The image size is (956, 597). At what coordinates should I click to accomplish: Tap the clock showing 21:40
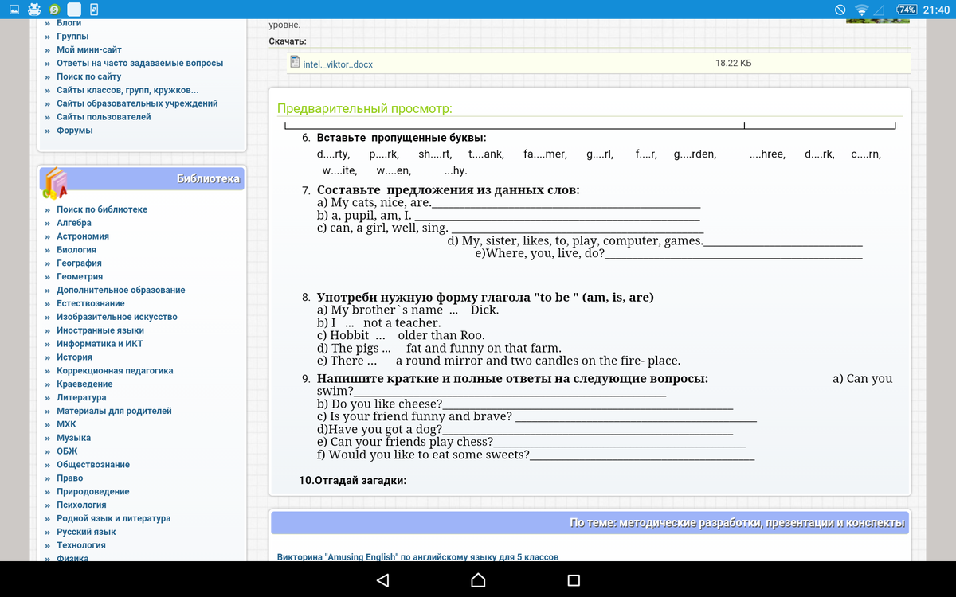click(936, 10)
